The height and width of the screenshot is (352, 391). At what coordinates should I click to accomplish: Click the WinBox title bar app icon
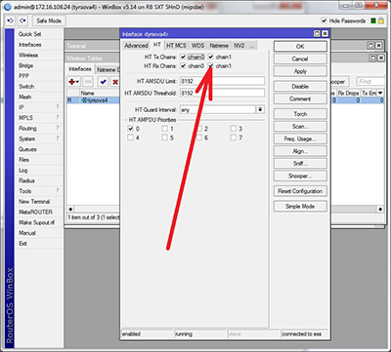(x=8, y=7)
